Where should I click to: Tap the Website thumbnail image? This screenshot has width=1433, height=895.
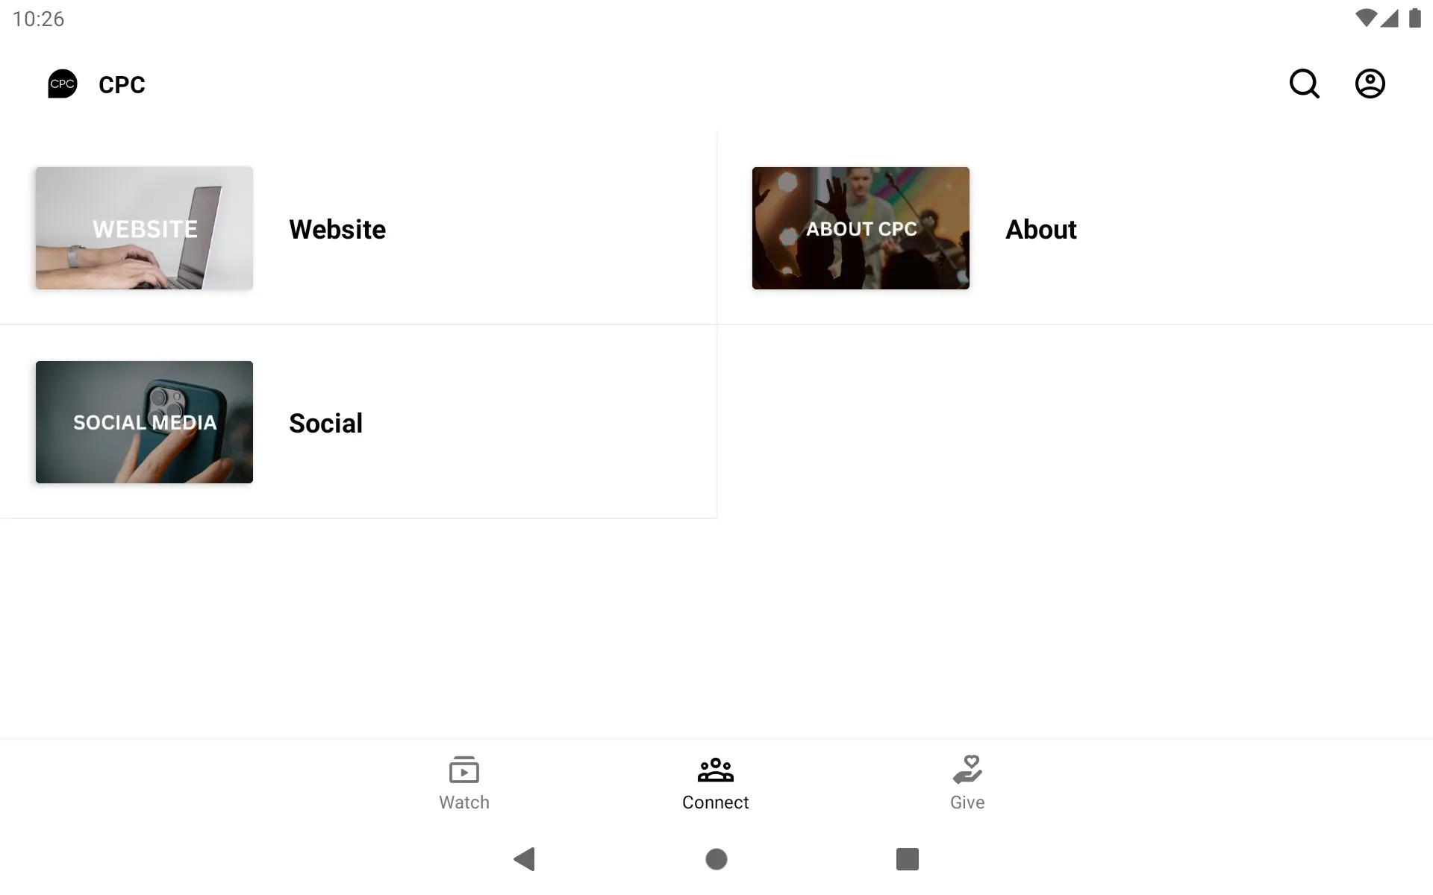pos(145,228)
